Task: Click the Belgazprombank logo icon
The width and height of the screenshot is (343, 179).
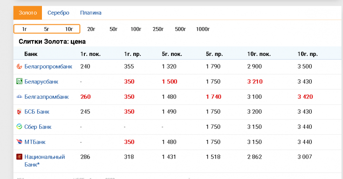Action: click(19, 96)
